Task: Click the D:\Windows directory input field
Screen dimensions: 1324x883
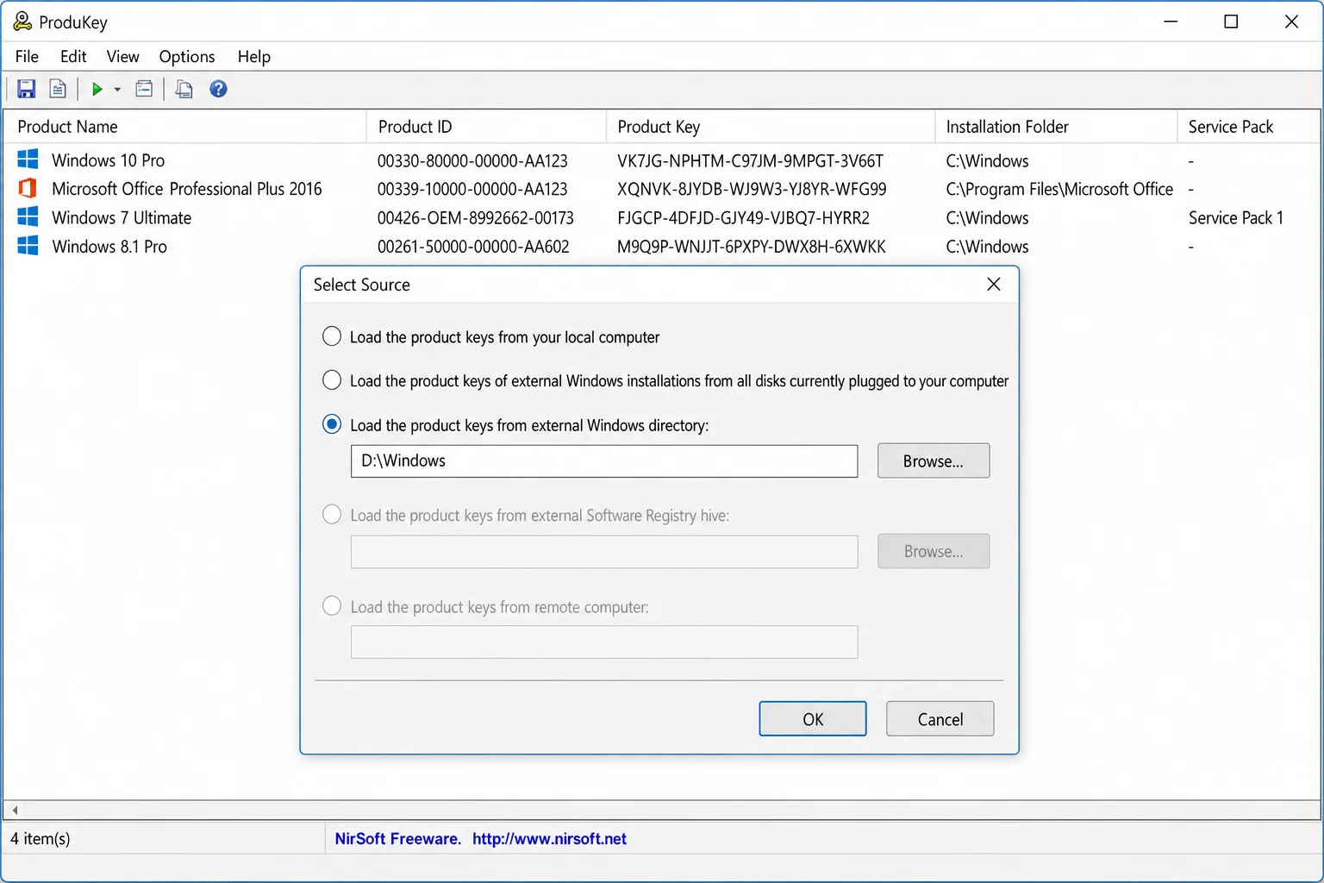Action: pyautogui.click(x=604, y=460)
